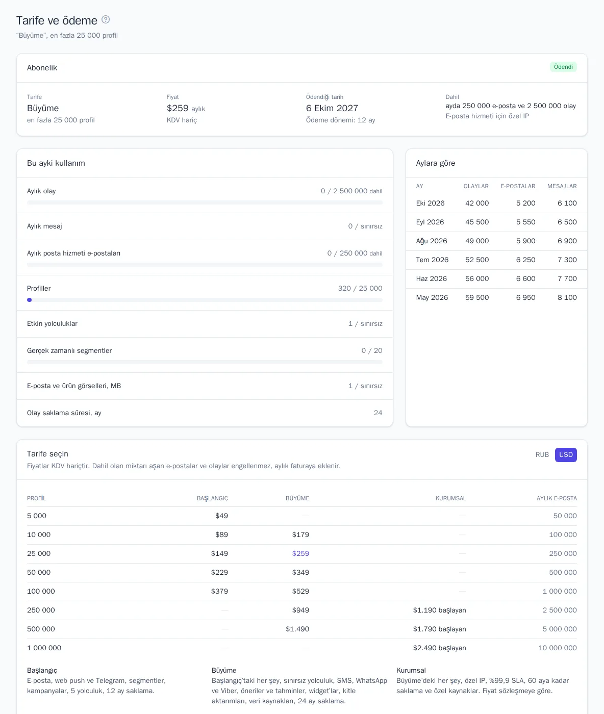Choose the $1.190 başlayan Kurumsal price
The width and height of the screenshot is (604, 714).
[440, 610]
